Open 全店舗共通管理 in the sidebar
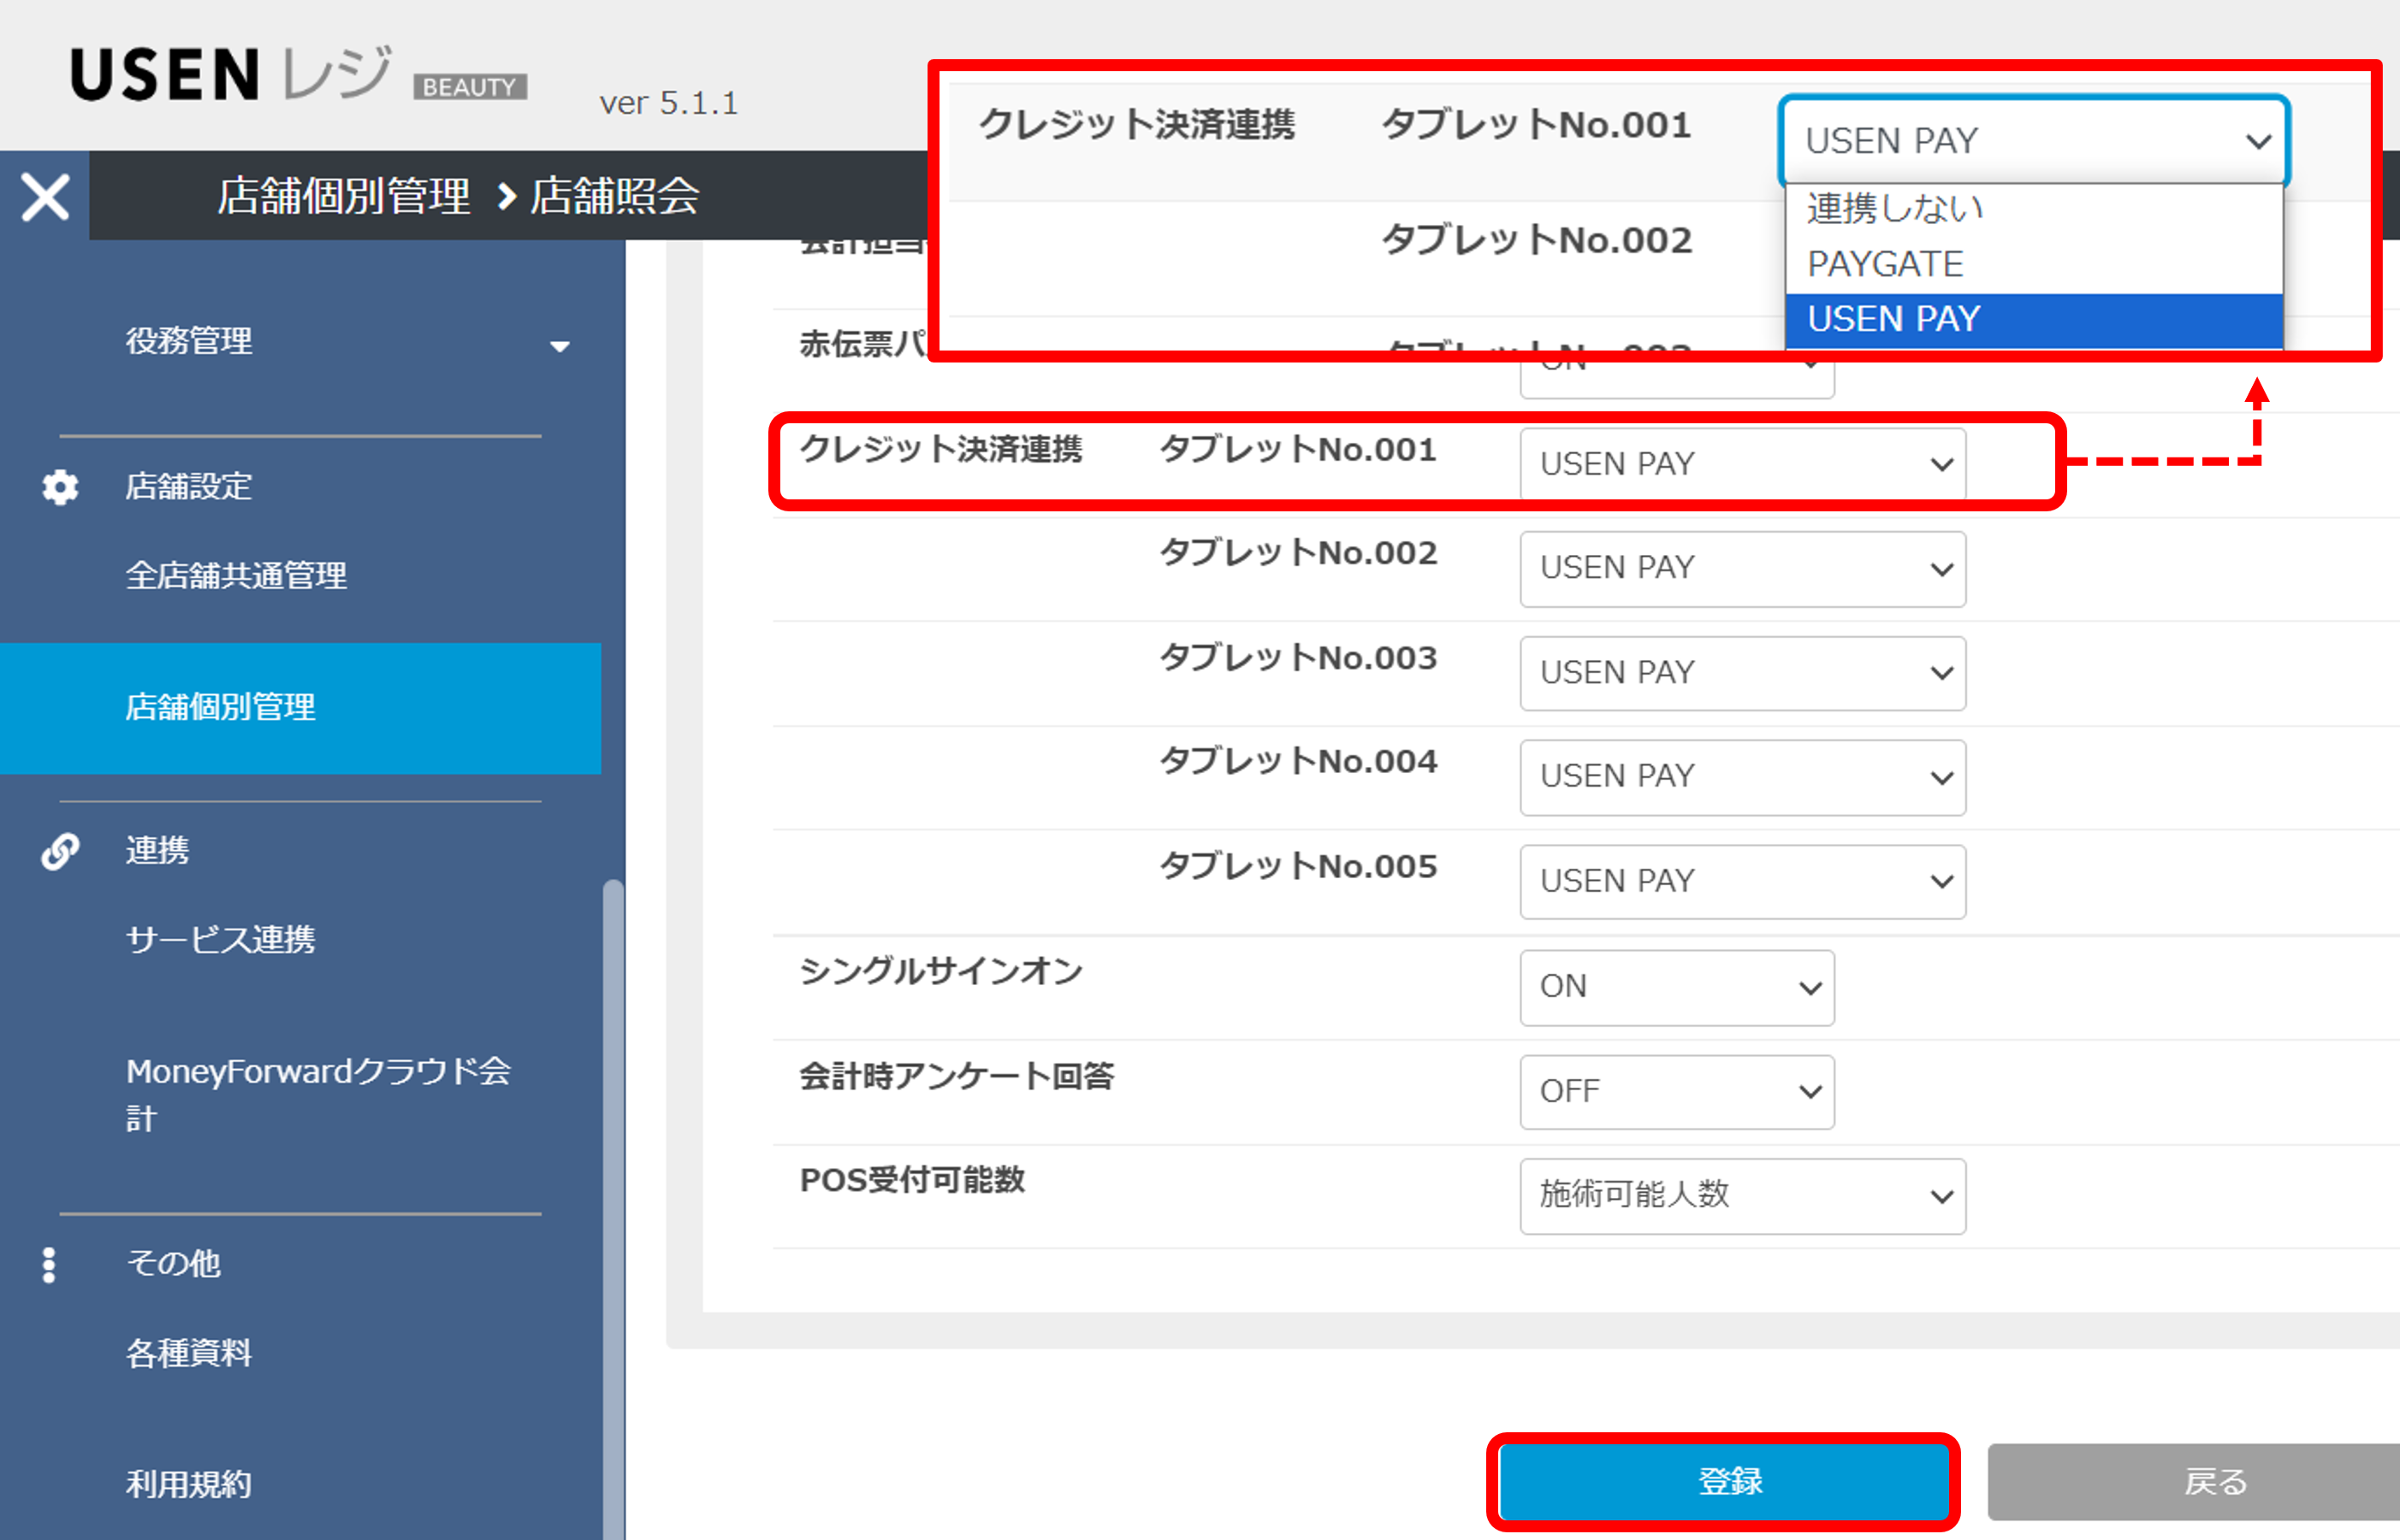Image resolution: width=2400 pixels, height=1540 pixels. (236, 576)
